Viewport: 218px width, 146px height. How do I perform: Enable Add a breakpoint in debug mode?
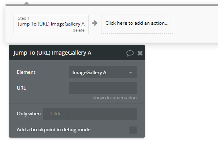133,130
